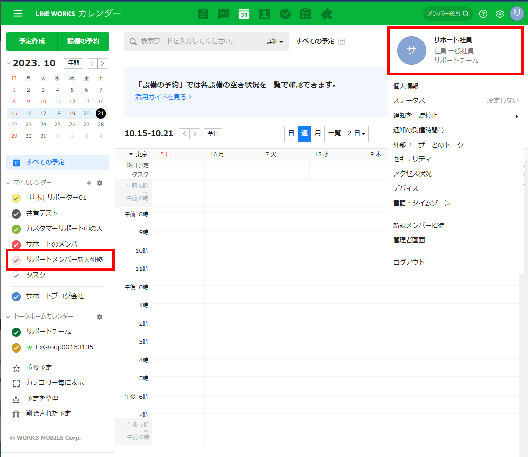Expand the 2日 view dropdown
This screenshot has width=528, height=457.
356,133
